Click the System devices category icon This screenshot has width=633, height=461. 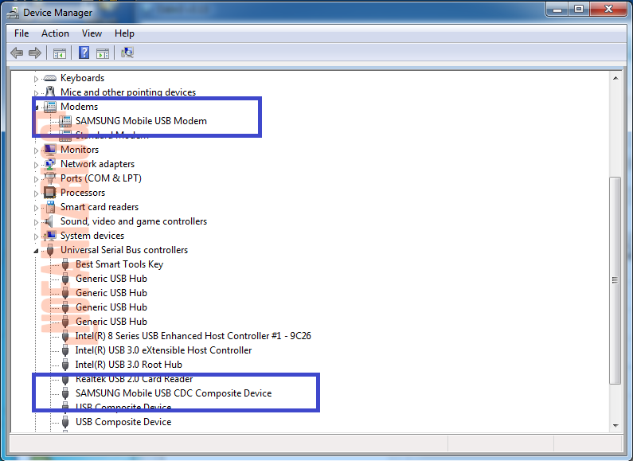(x=50, y=236)
